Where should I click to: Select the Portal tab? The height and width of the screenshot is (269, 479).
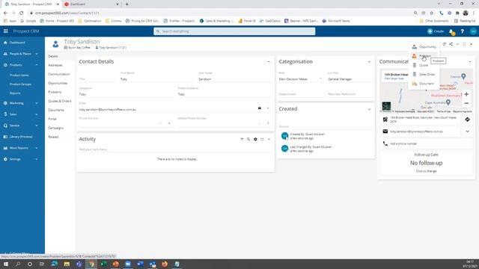click(52, 119)
